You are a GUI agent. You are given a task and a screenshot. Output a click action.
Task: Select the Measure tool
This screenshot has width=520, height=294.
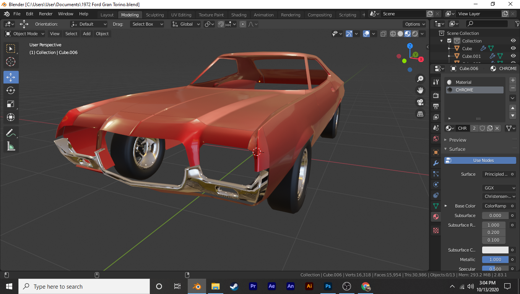[x=11, y=146]
